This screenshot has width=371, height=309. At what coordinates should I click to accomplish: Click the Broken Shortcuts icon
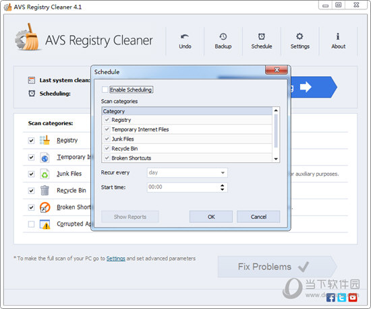(x=45, y=207)
